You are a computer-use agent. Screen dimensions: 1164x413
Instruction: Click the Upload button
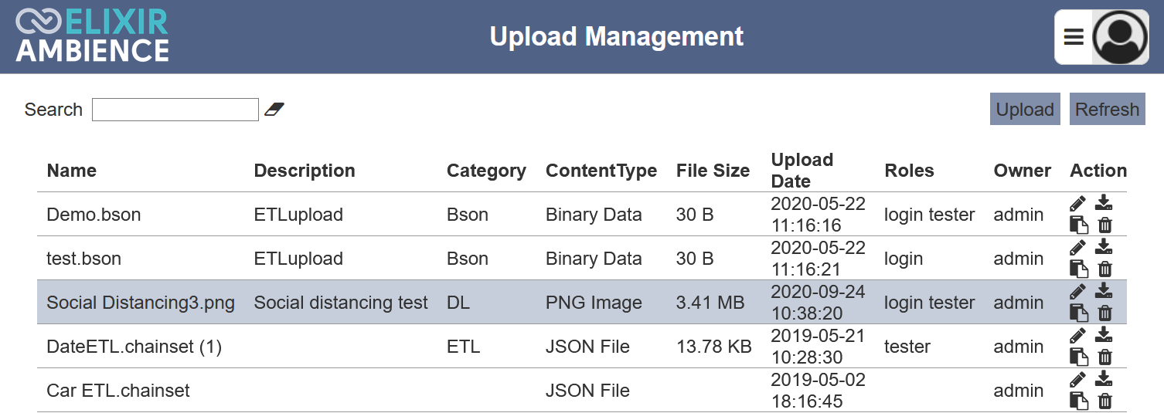click(1025, 109)
